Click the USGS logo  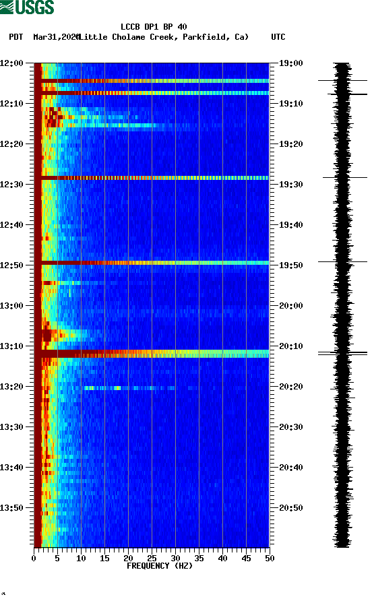27,7
